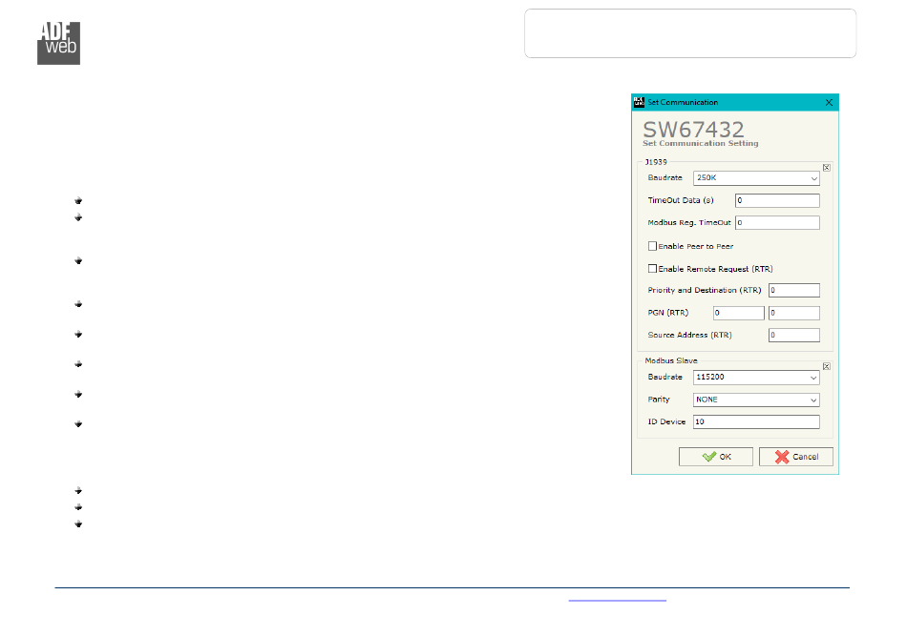Enable Remote Request (RTR) checkbox
907x636 pixels.
[652, 269]
